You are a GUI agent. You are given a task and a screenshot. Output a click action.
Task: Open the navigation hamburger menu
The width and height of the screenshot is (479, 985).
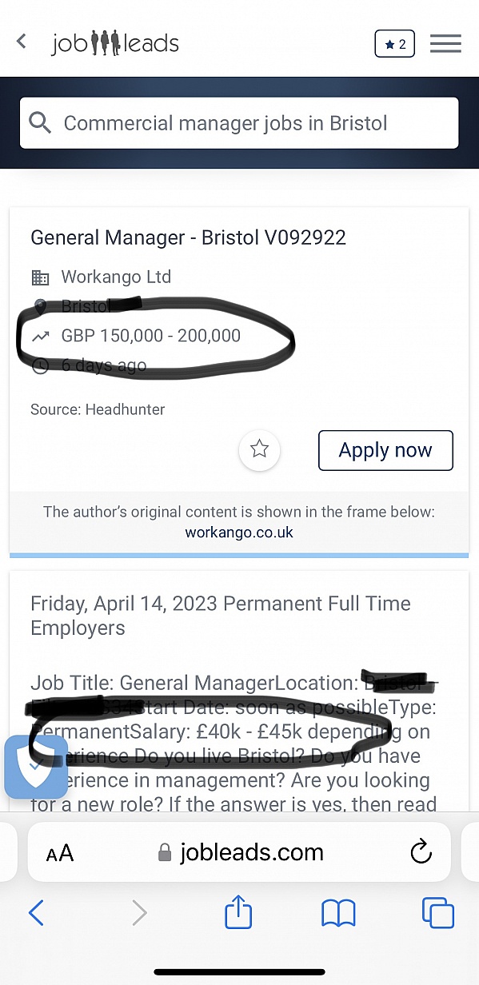445,43
